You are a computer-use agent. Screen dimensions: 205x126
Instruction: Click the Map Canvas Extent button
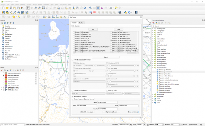(111, 112)
